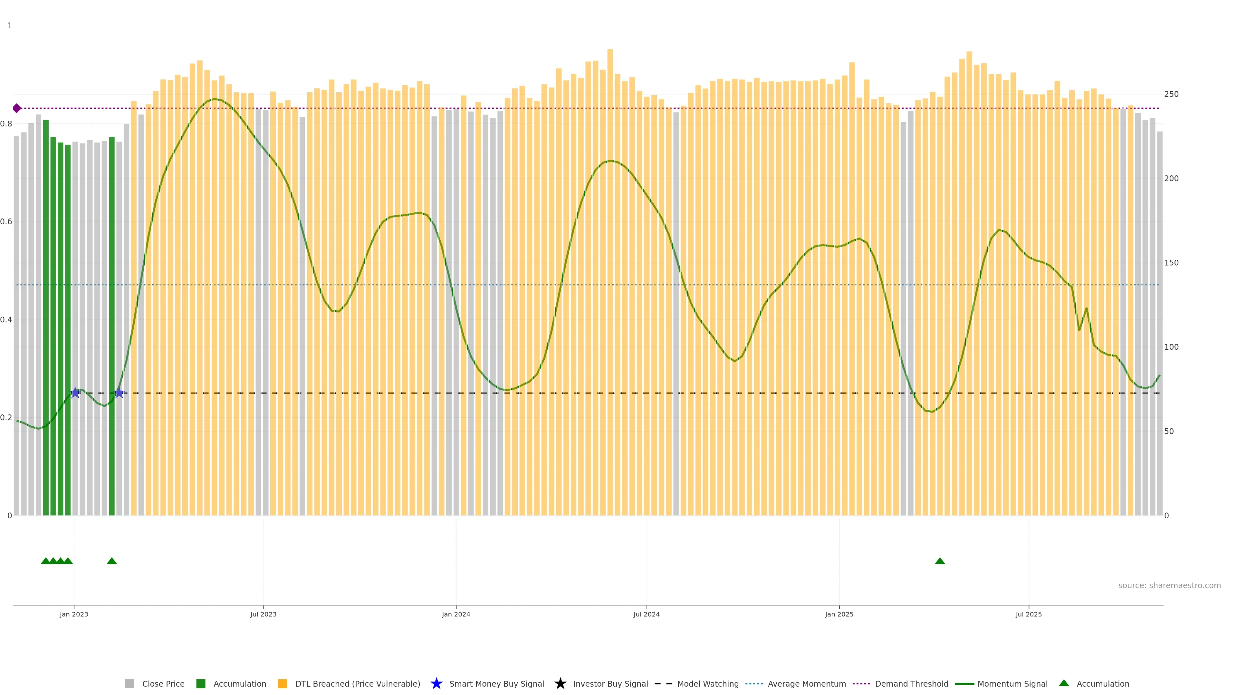Toggle Model Watching dashed line in legend
1237x695 pixels.
click(x=707, y=684)
